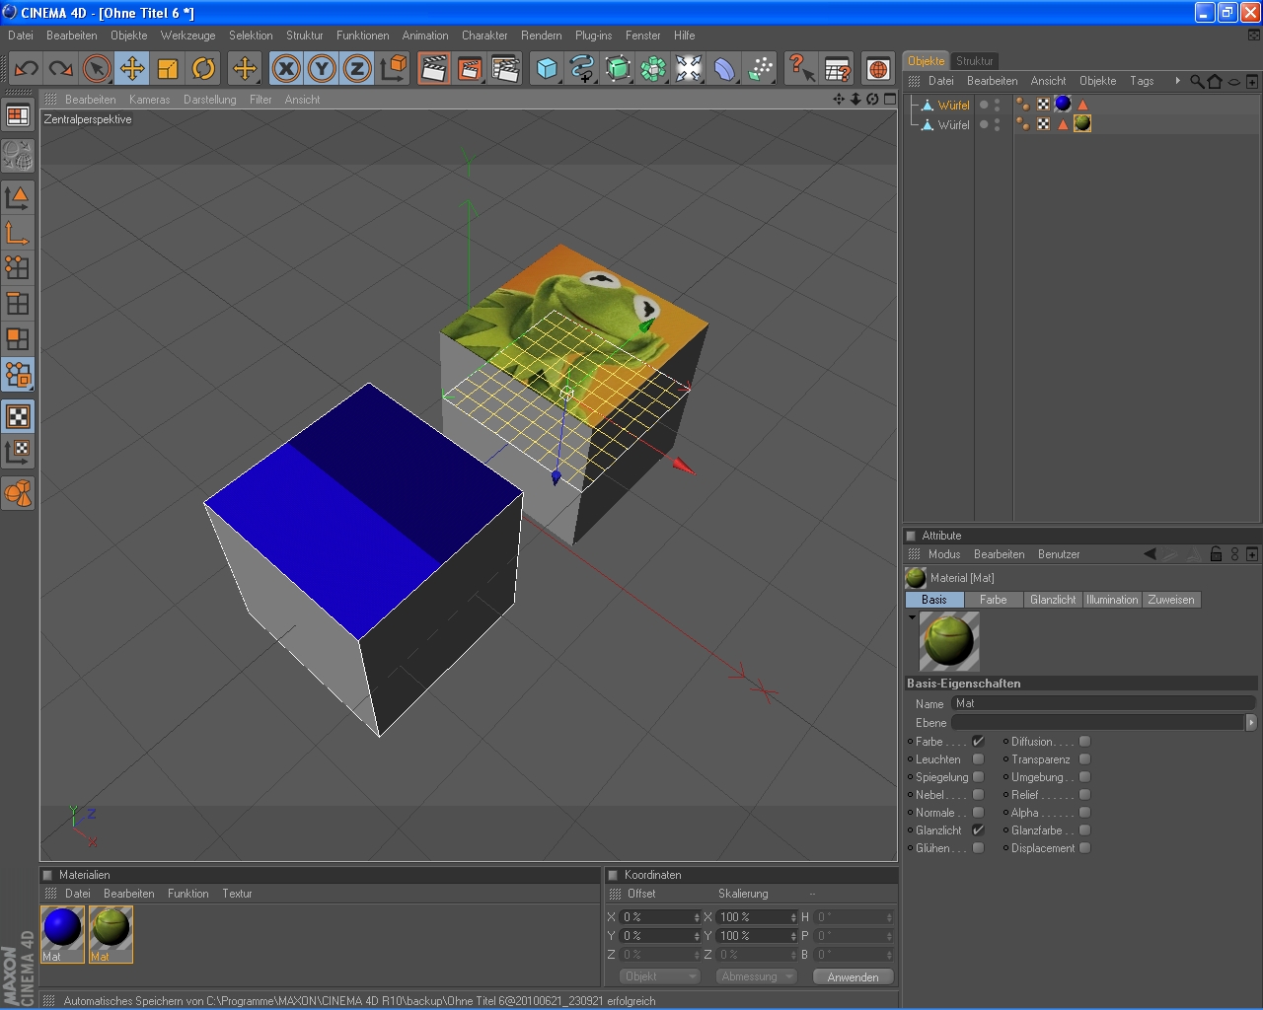
Task: Switch to points mode in left palette
Action: [x=18, y=268]
